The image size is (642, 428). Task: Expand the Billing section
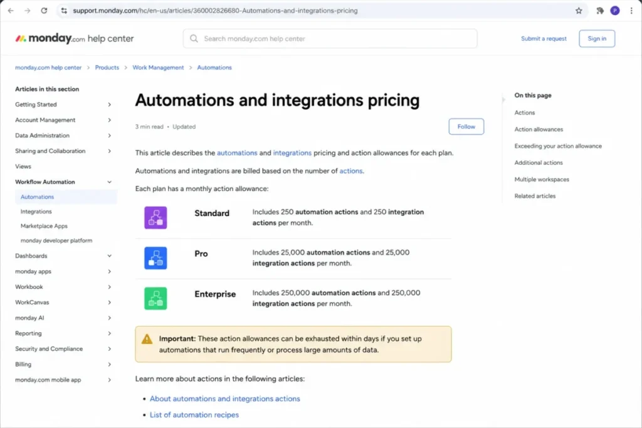(x=109, y=365)
